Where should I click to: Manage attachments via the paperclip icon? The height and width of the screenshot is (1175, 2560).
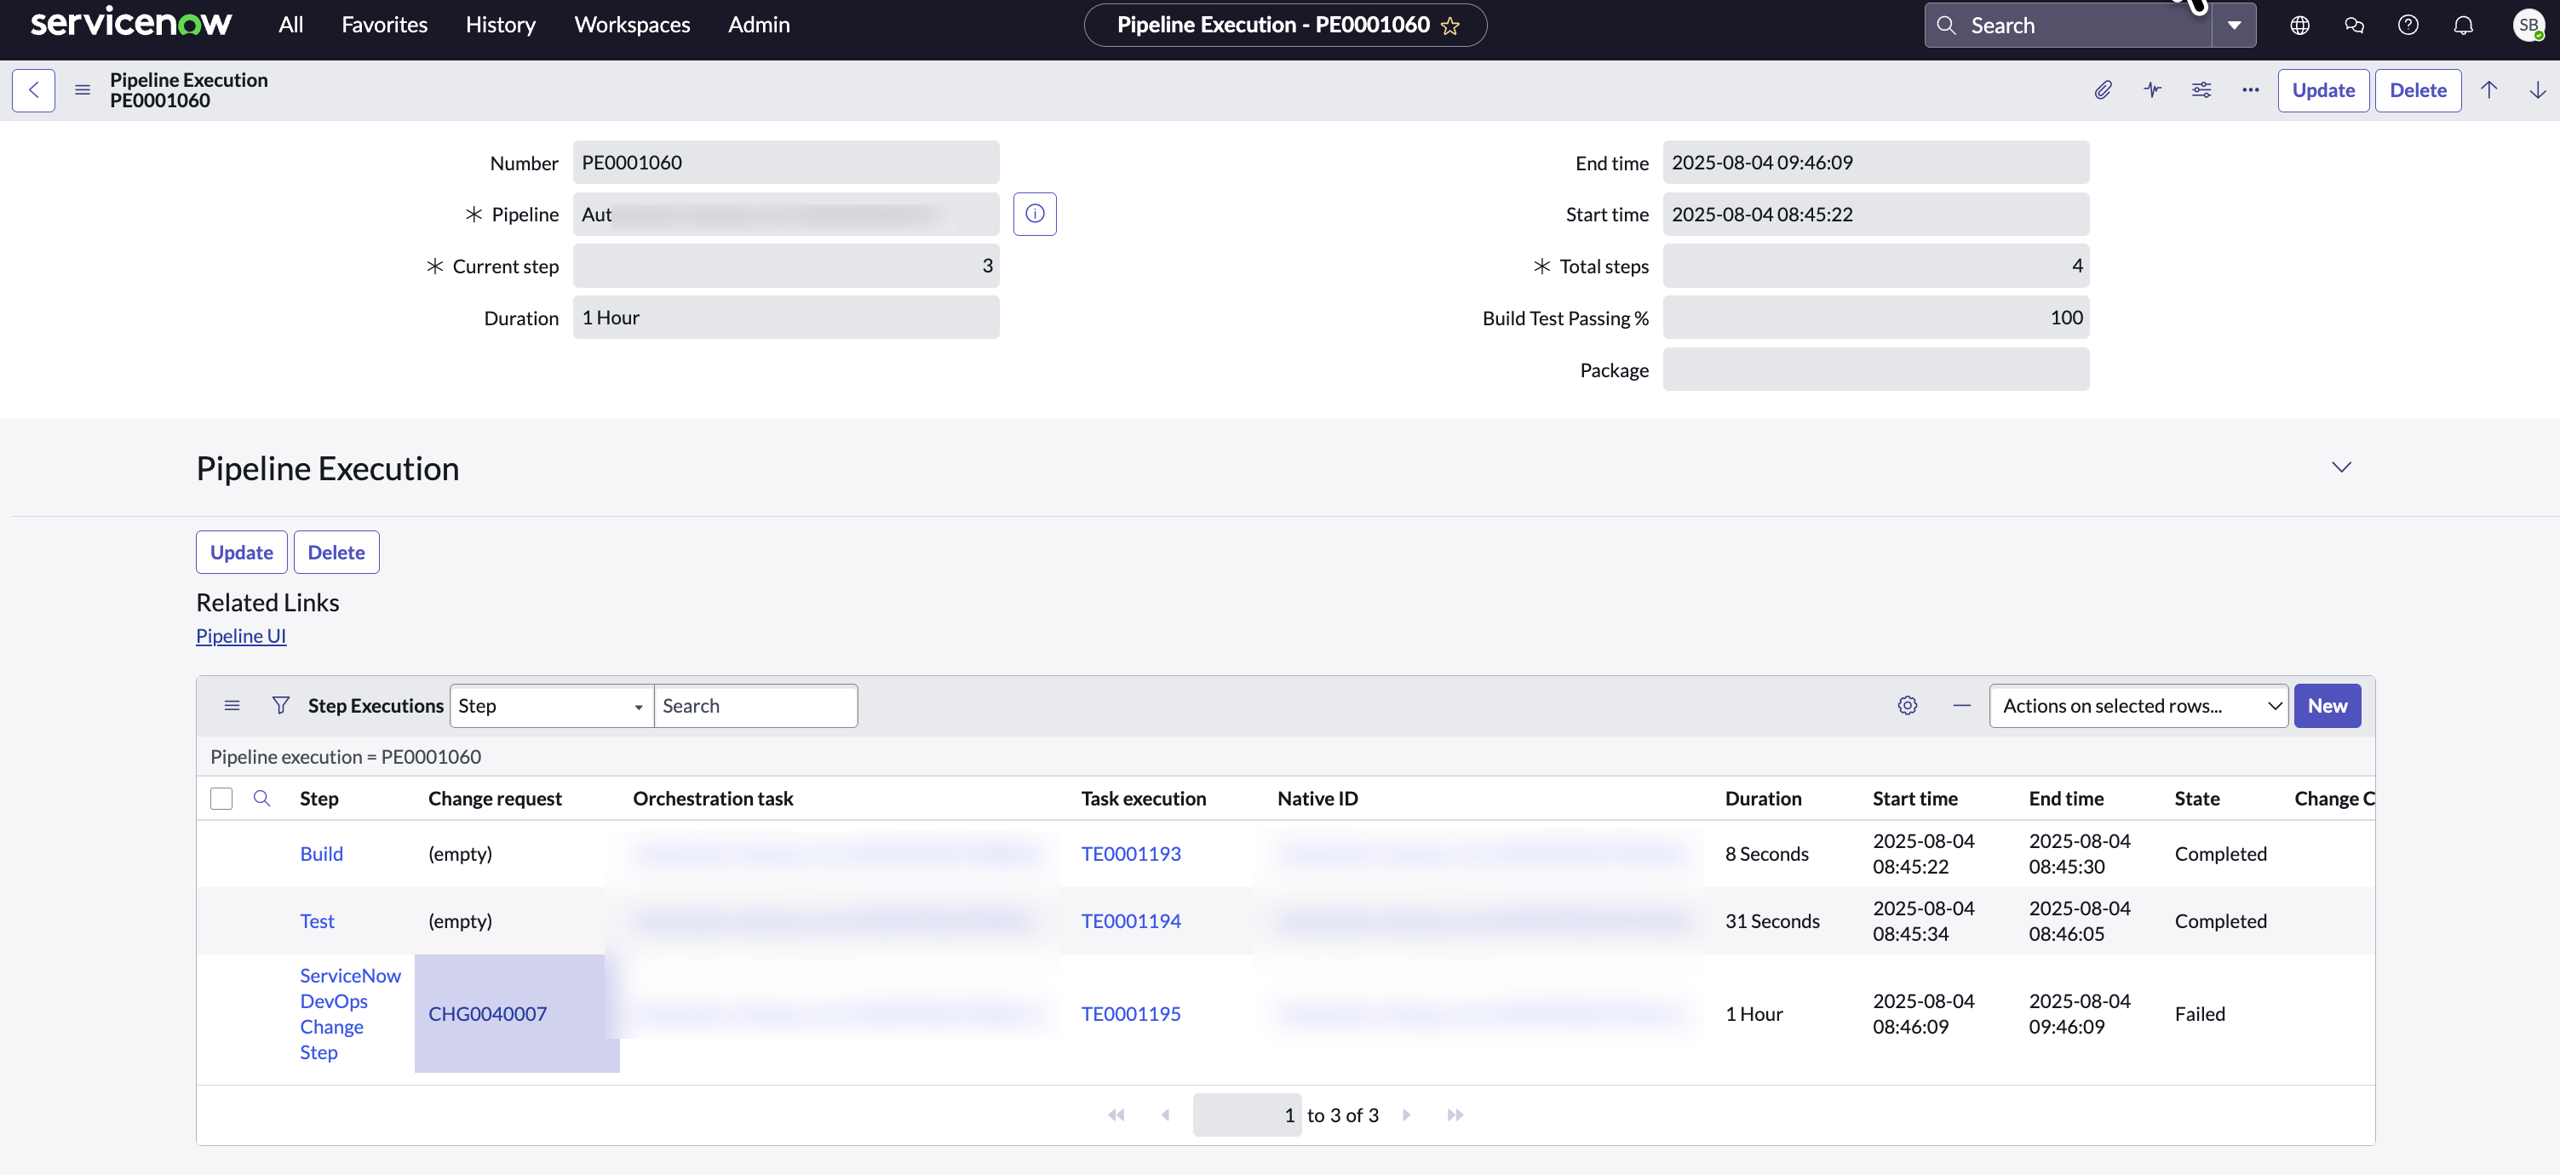[2103, 89]
